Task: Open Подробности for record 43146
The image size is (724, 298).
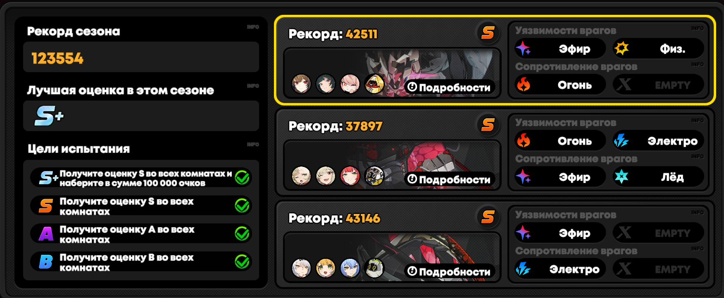Action: tap(449, 272)
